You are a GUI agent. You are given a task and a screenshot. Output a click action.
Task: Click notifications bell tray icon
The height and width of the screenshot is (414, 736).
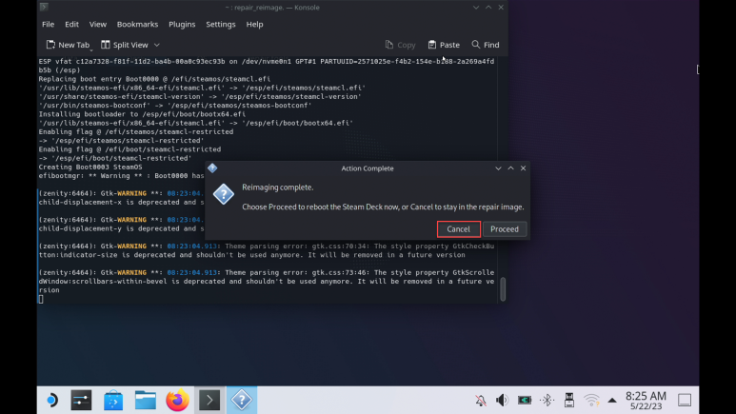(x=481, y=400)
